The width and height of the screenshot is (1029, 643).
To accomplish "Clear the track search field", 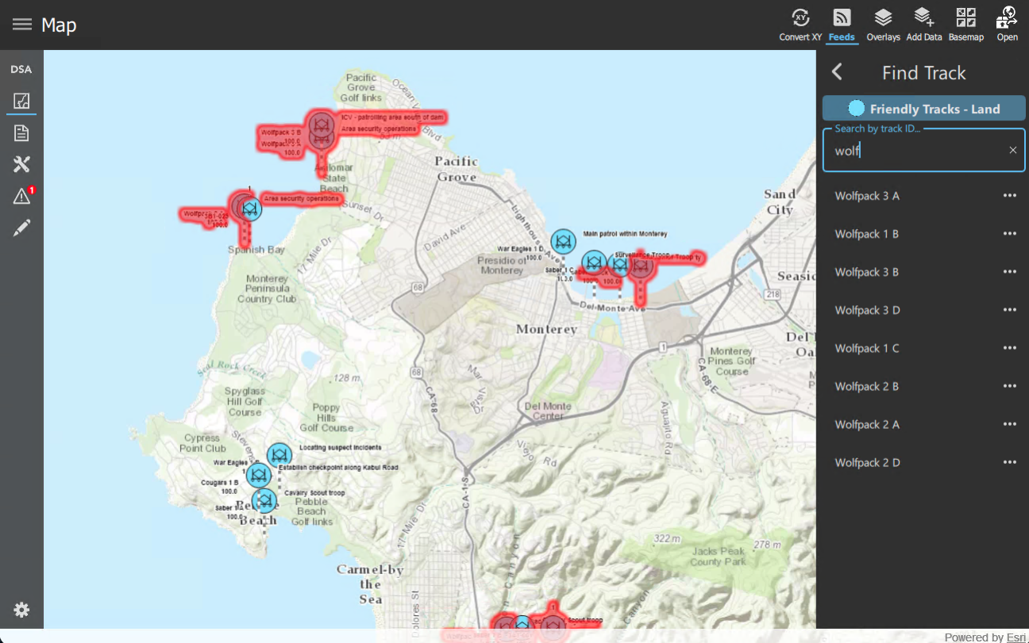I will 1012,150.
